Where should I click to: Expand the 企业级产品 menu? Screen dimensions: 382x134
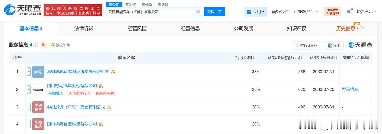[x=306, y=12]
